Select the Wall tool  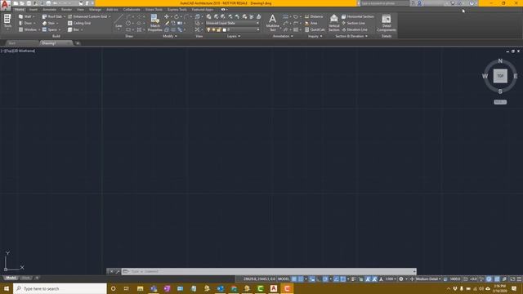pyautogui.click(x=27, y=16)
